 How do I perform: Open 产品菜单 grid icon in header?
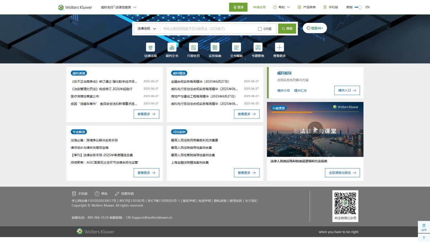tap(299, 7)
